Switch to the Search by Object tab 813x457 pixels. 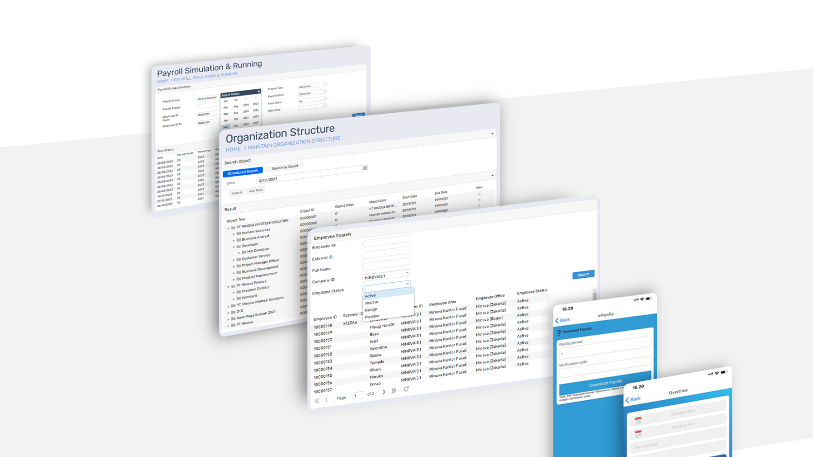(x=285, y=167)
